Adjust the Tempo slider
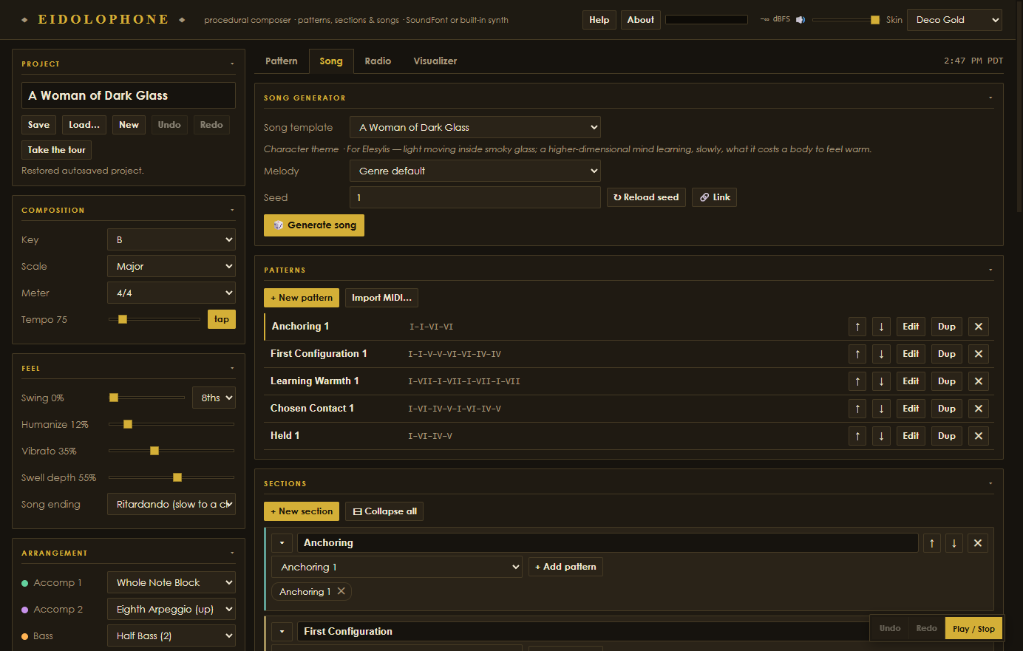The image size is (1023, 651). click(x=154, y=319)
